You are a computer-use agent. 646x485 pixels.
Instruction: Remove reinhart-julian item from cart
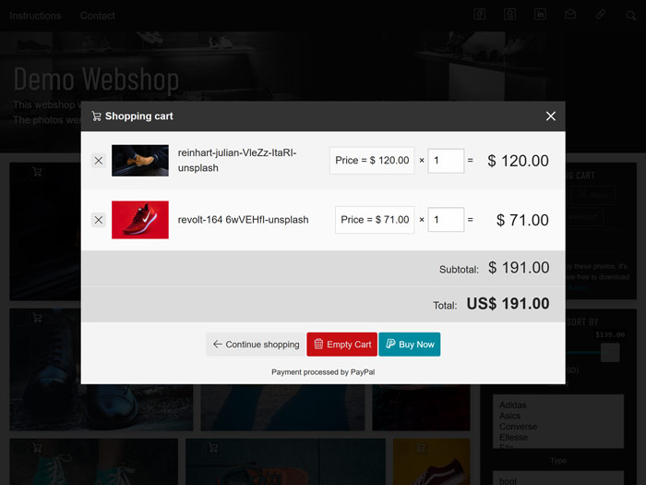pos(99,161)
